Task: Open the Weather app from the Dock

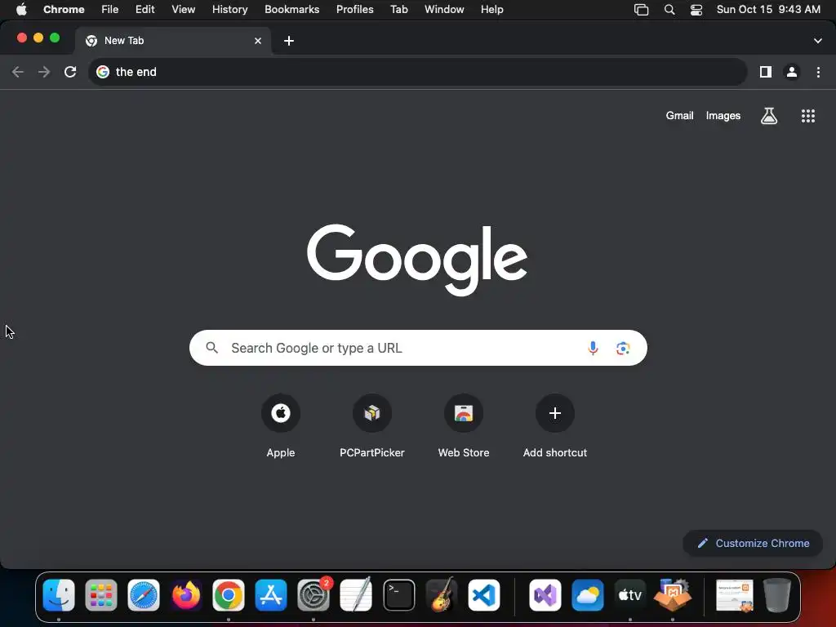Action: [588, 595]
